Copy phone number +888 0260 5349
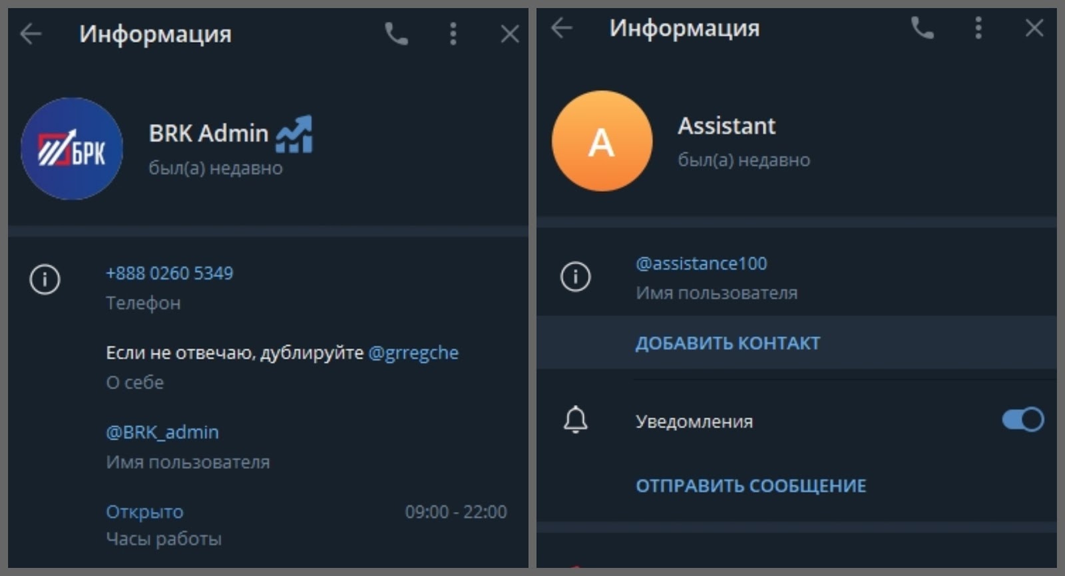 [169, 273]
